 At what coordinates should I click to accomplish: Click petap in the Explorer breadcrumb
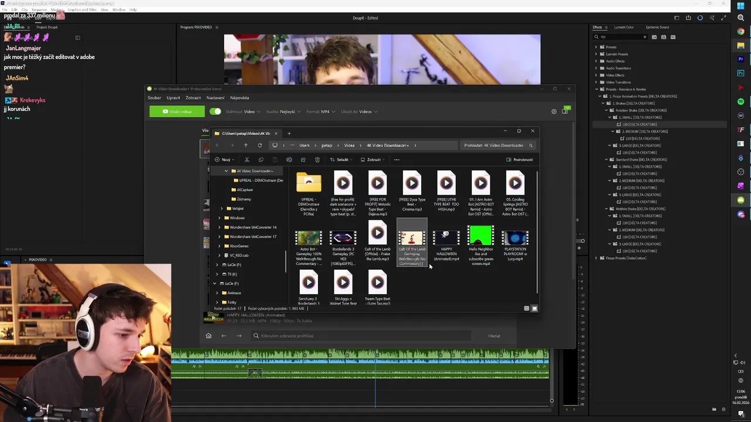pyautogui.click(x=327, y=145)
